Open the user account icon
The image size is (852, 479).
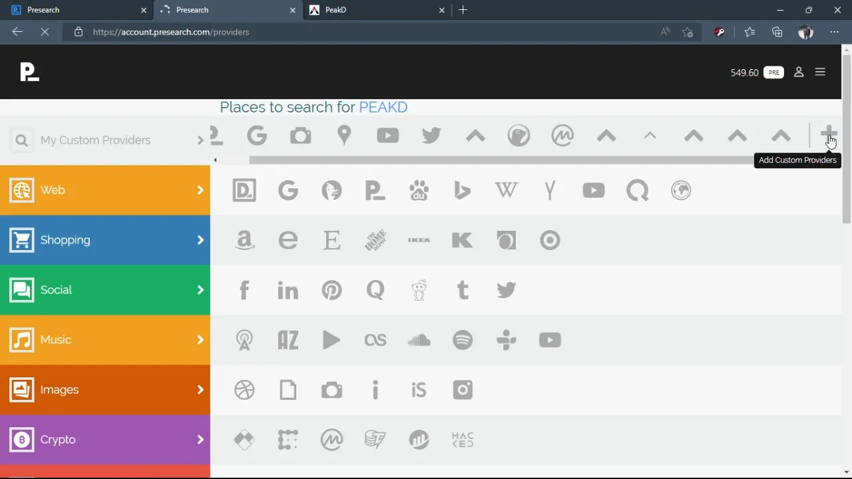(x=799, y=72)
